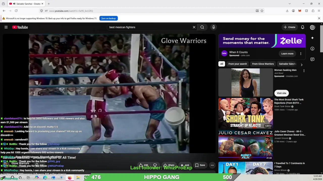Viewport: 323px width, 181px height.
Task: Open options for Women Seeking Men ad
Action: [304, 71]
